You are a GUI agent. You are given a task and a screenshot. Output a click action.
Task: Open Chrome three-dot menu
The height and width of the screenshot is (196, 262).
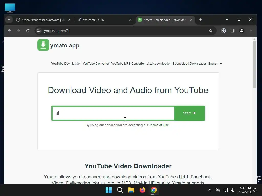(x=251, y=31)
